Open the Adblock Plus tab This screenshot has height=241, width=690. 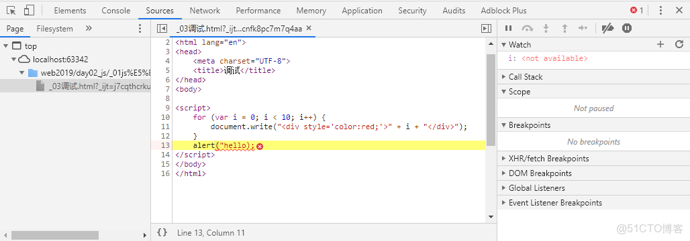pos(503,11)
